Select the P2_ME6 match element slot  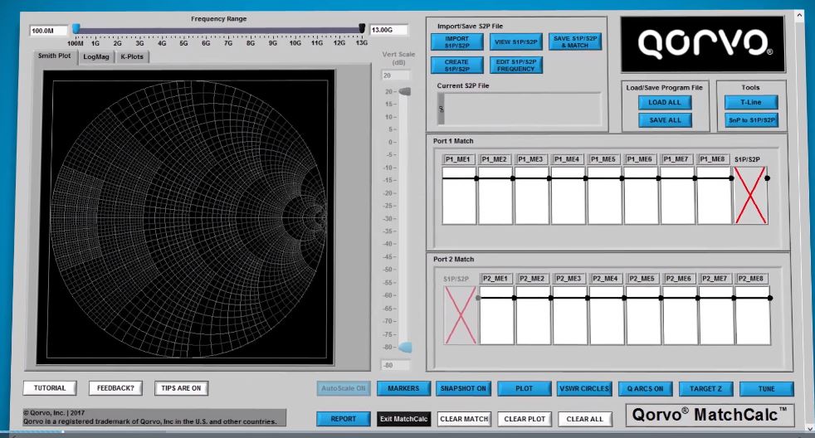[x=680, y=315]
